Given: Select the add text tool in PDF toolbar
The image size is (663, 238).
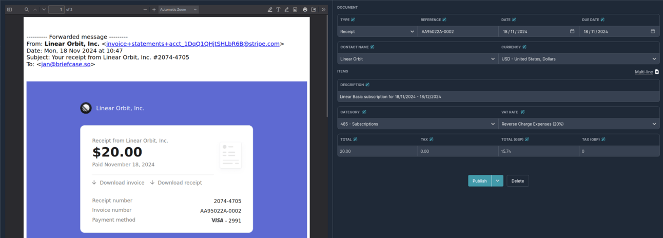Looking at the screenshot, I should click(x=278, y=9).
